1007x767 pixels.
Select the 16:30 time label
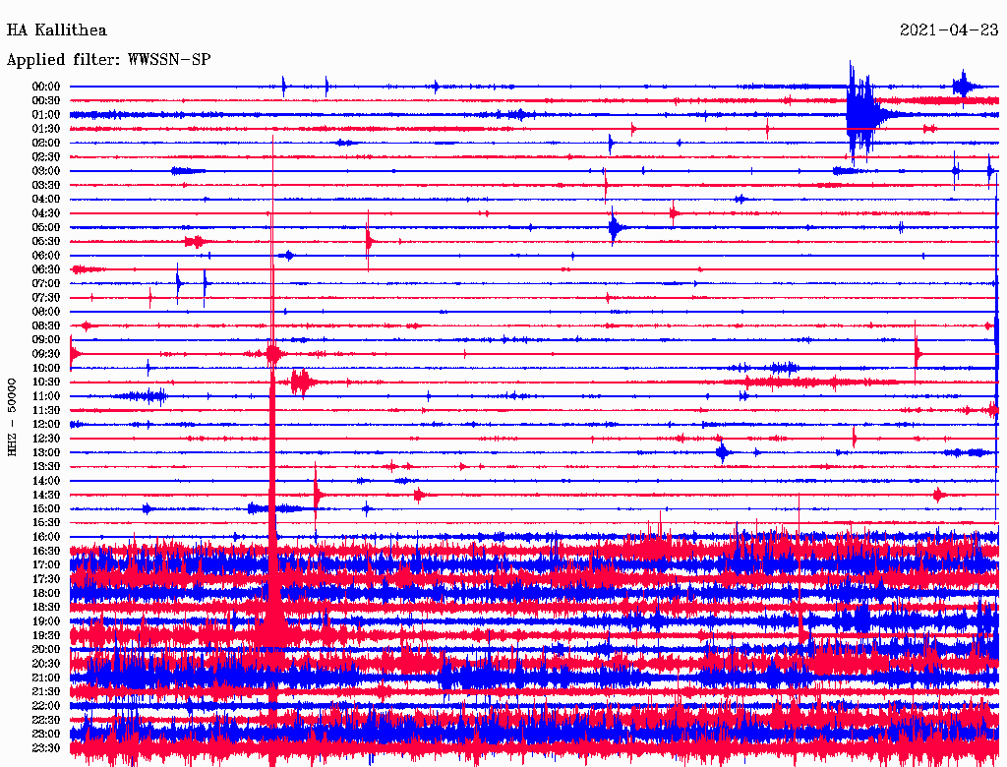[46, 552]
